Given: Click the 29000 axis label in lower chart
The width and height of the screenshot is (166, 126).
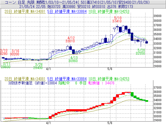Looking at the screenshot, I should 157,120.
